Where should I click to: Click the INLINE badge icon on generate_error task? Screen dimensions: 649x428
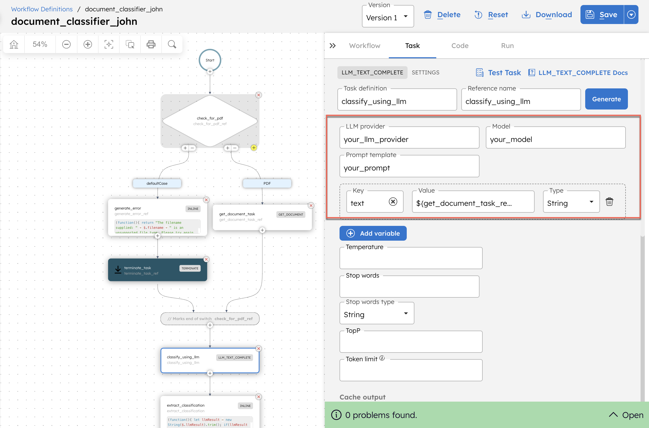193,209
